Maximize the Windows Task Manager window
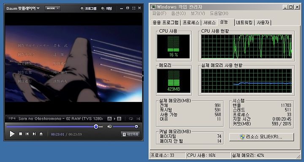Viewport: 304px width, 162px height. (291, 7)
